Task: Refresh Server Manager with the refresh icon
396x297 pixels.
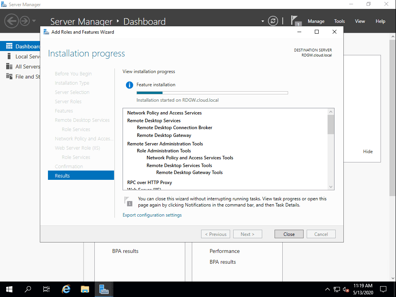Action: click(273, 21)
